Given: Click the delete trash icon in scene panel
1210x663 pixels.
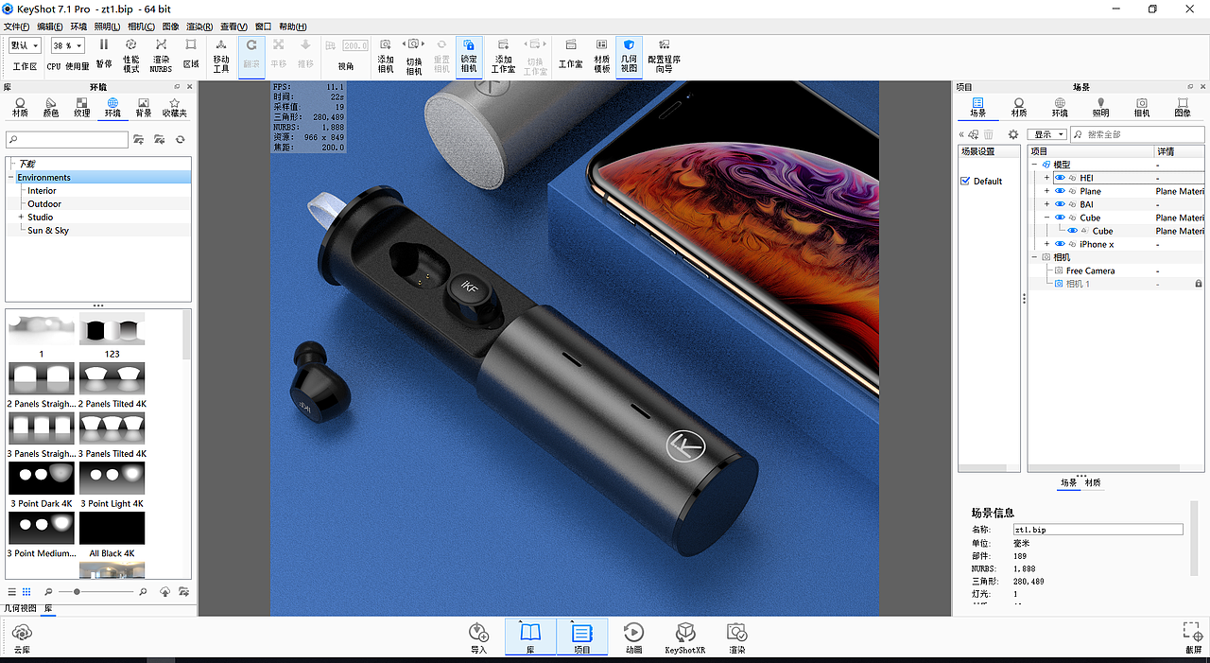Looking at the screenshot, I should click(989, 134).
